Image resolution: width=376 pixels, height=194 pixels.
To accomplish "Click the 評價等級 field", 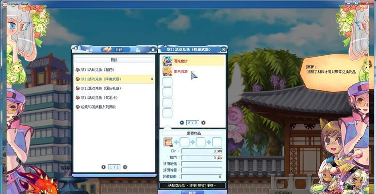I will [x=202, y=170].
